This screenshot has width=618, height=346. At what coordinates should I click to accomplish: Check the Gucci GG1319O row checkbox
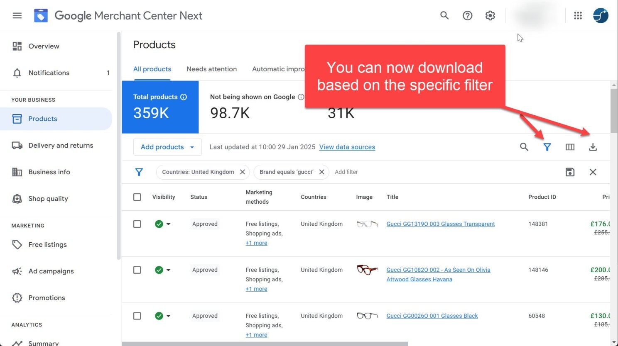pyautogui.click(x=137, y=224)
